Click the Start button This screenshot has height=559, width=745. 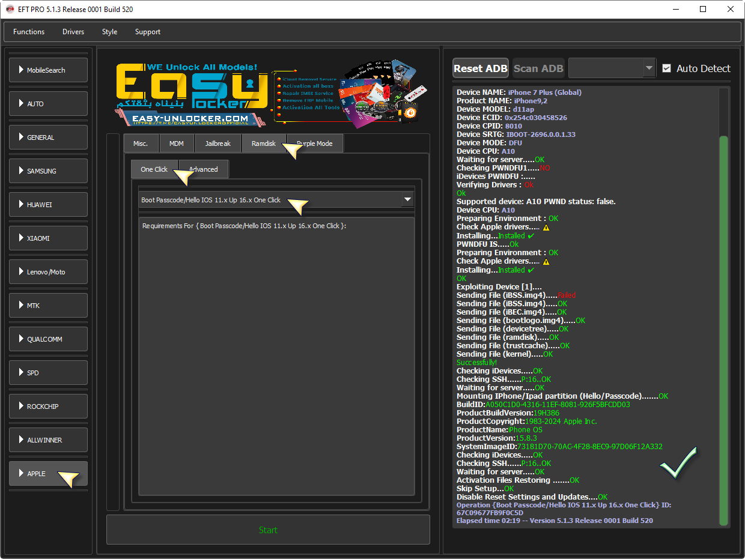268,530
